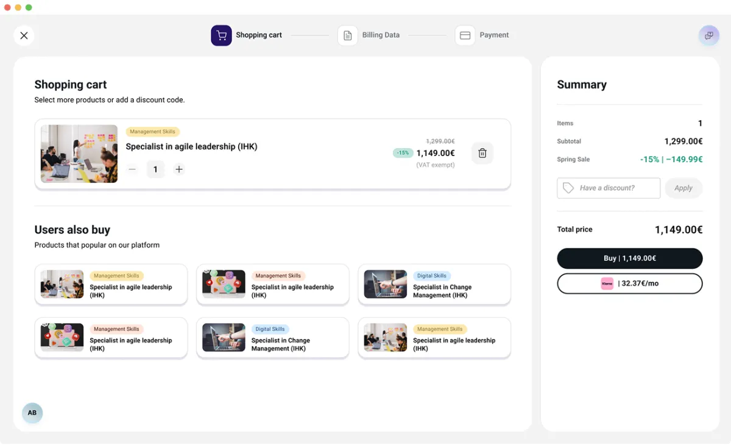Click the green -15% discount badge

(403, 153)
